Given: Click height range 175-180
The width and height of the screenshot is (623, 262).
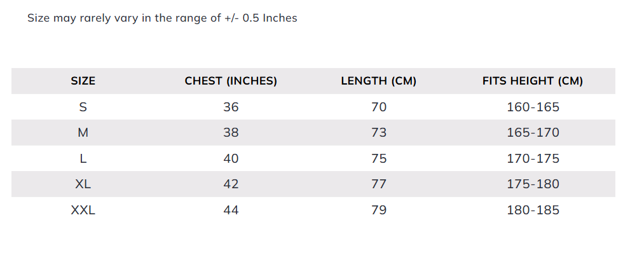Looking at the screenshot, I should click(x=533, y=184).
